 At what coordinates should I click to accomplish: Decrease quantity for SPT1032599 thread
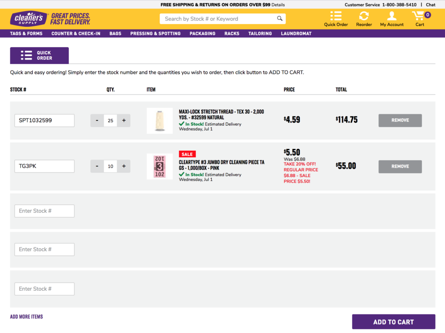click(x=97, y=121)
